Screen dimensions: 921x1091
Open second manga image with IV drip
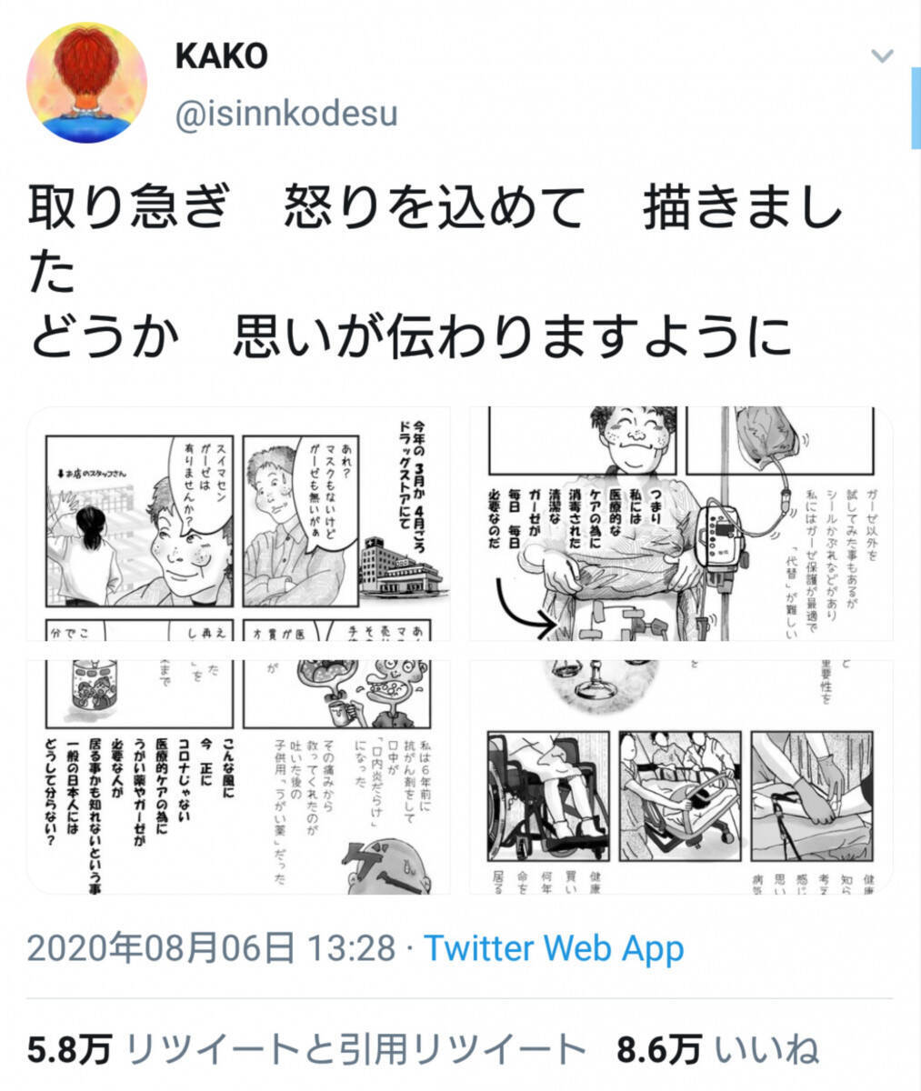point(680,524)
